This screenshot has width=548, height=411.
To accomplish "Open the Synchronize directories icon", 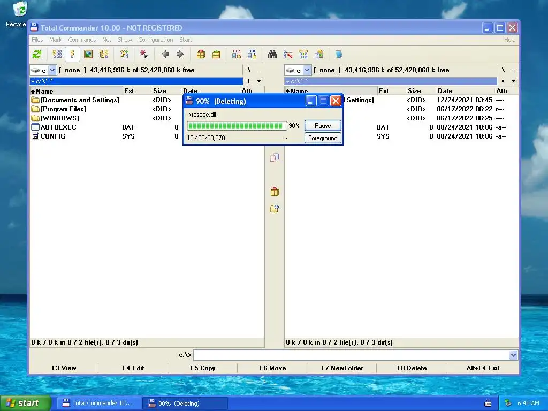I will coord(303,54).
